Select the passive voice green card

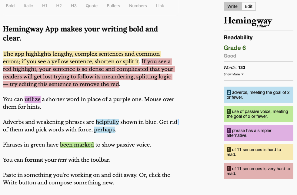tap(258, 114)
